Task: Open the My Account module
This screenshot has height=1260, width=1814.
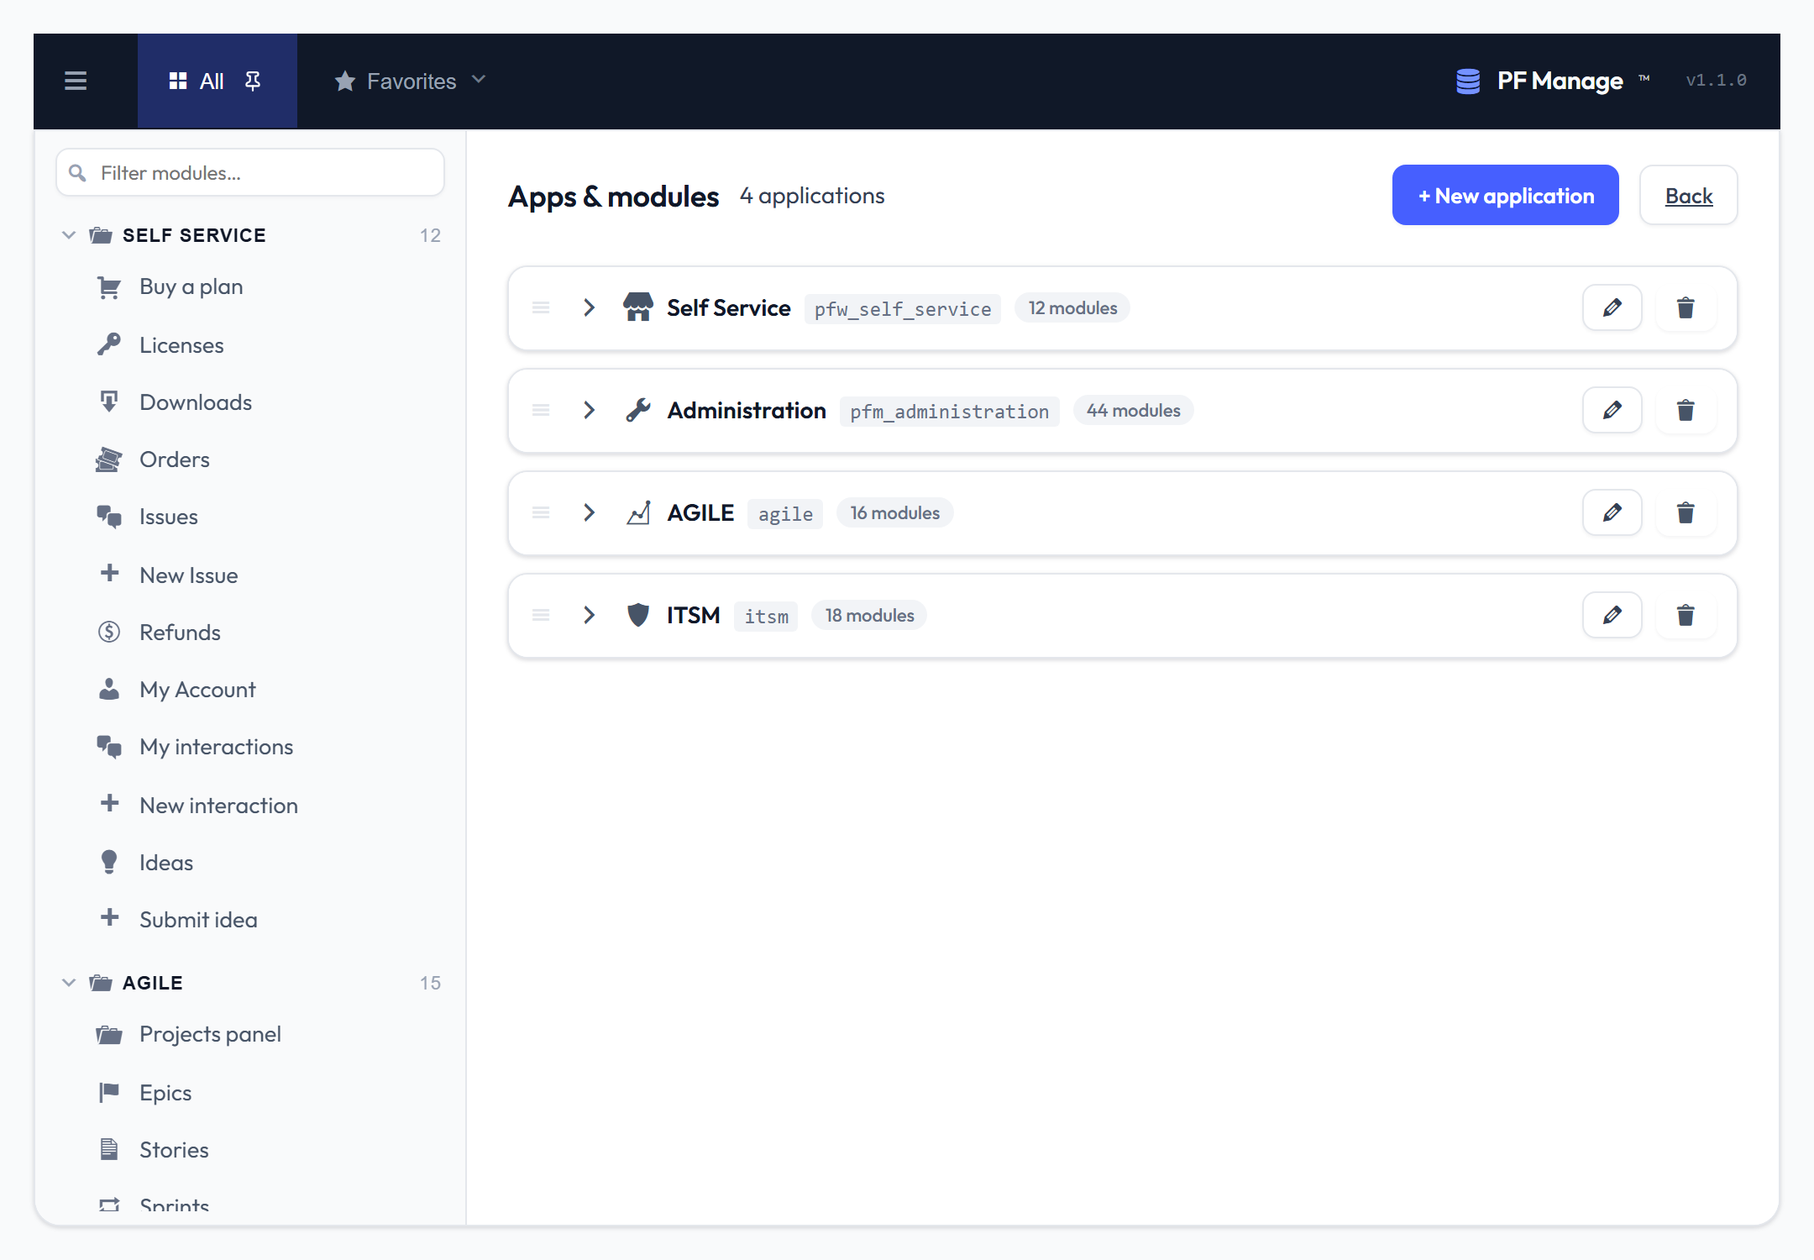Action: tap(197, 690)
